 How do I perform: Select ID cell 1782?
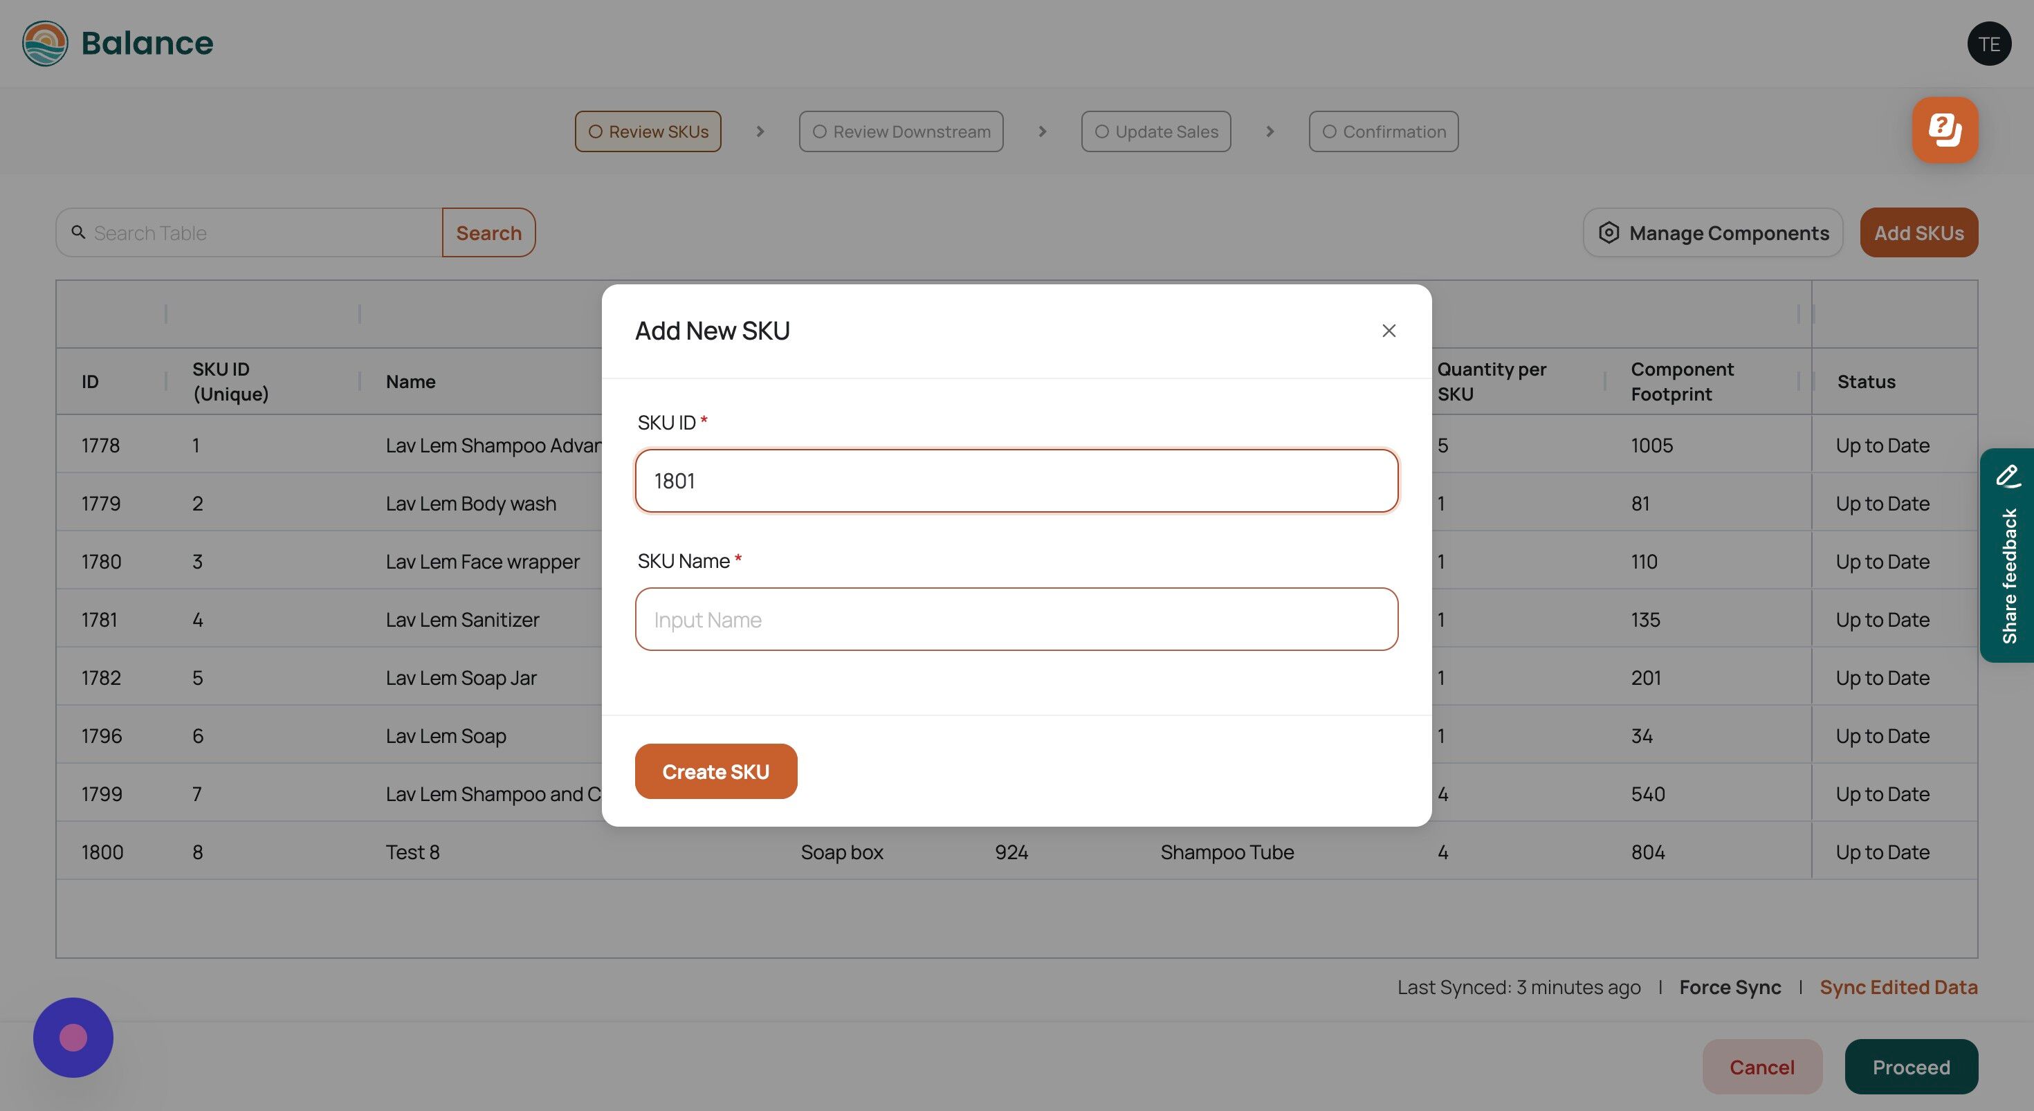pos(101,677)
